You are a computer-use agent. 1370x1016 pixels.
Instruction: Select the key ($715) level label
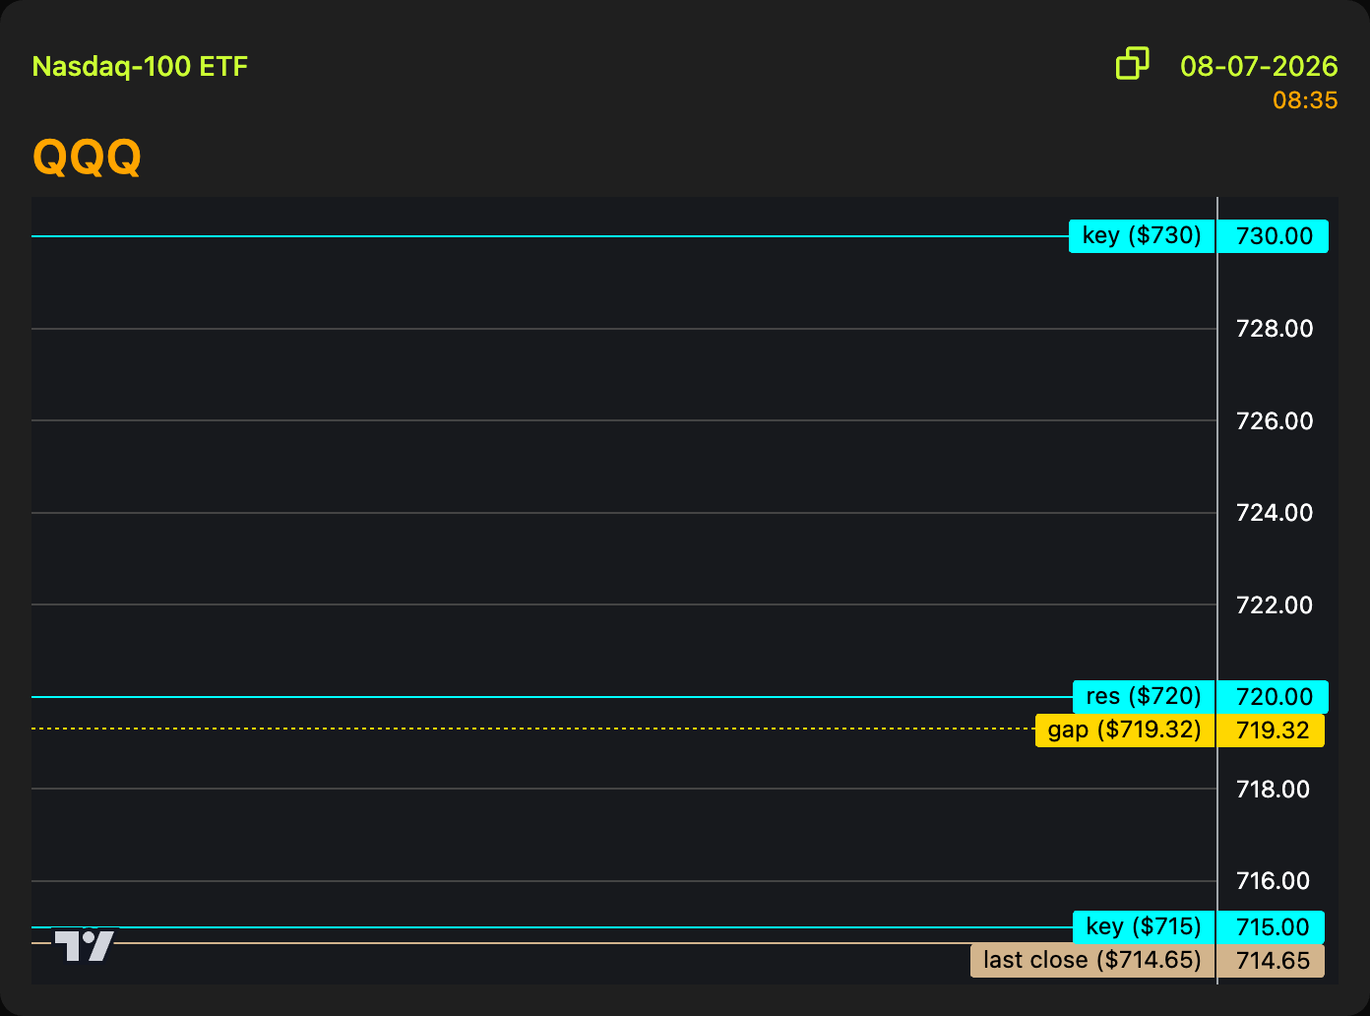coord(1145,927)
